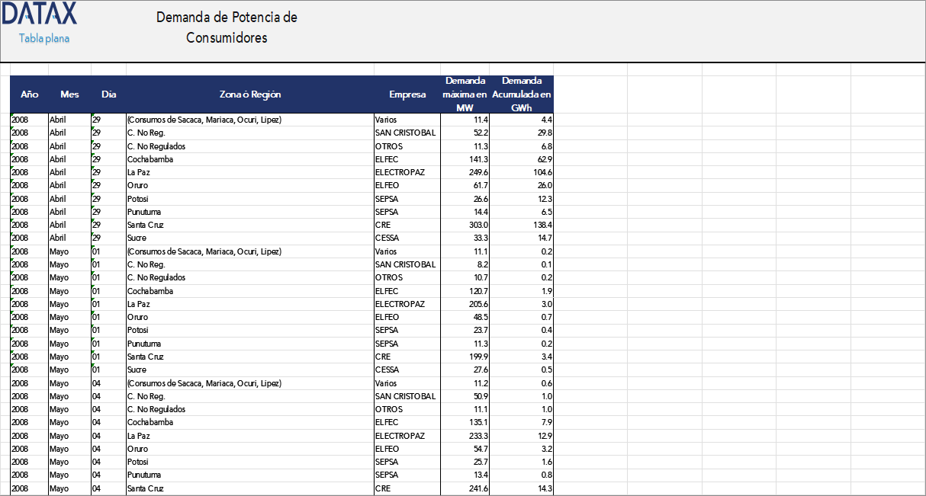This screenshot has width=926, height=496.
Task: Click the Sucre cell in the Mayo 01 row
Action: (250, 370)
